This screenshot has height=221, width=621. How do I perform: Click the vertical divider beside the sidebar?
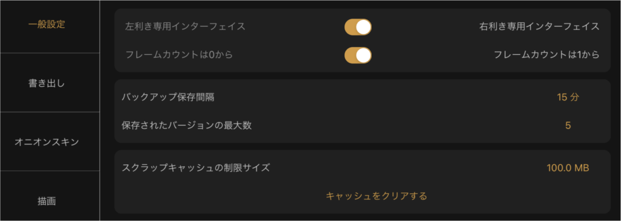[x=99, y=110]
